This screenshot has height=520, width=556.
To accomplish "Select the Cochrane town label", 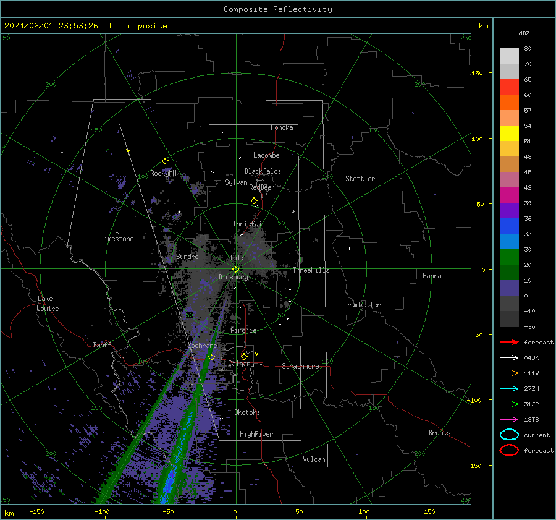I will point(202,346).
